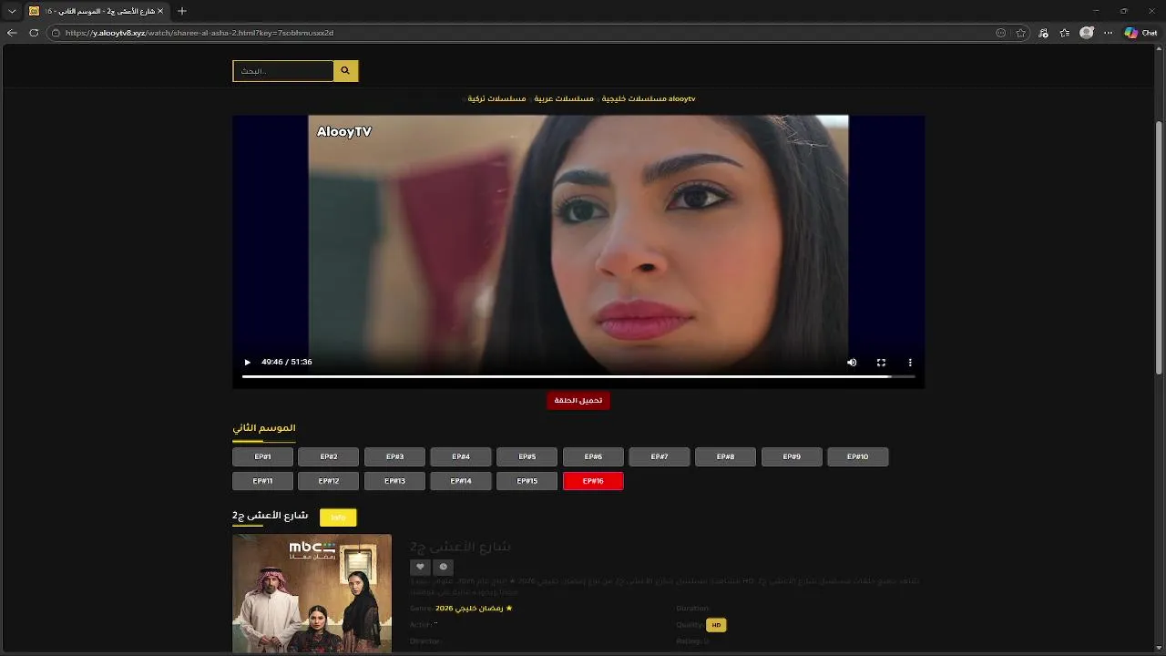Open the tab actions dropdown arrow
The image size is (1166, 656).
[12, 11]
